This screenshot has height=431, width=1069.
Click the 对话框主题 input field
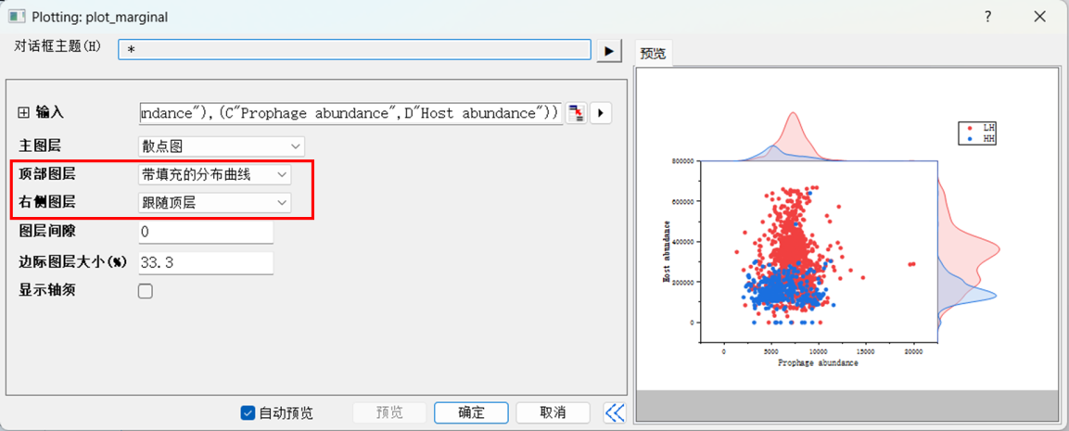354,50
